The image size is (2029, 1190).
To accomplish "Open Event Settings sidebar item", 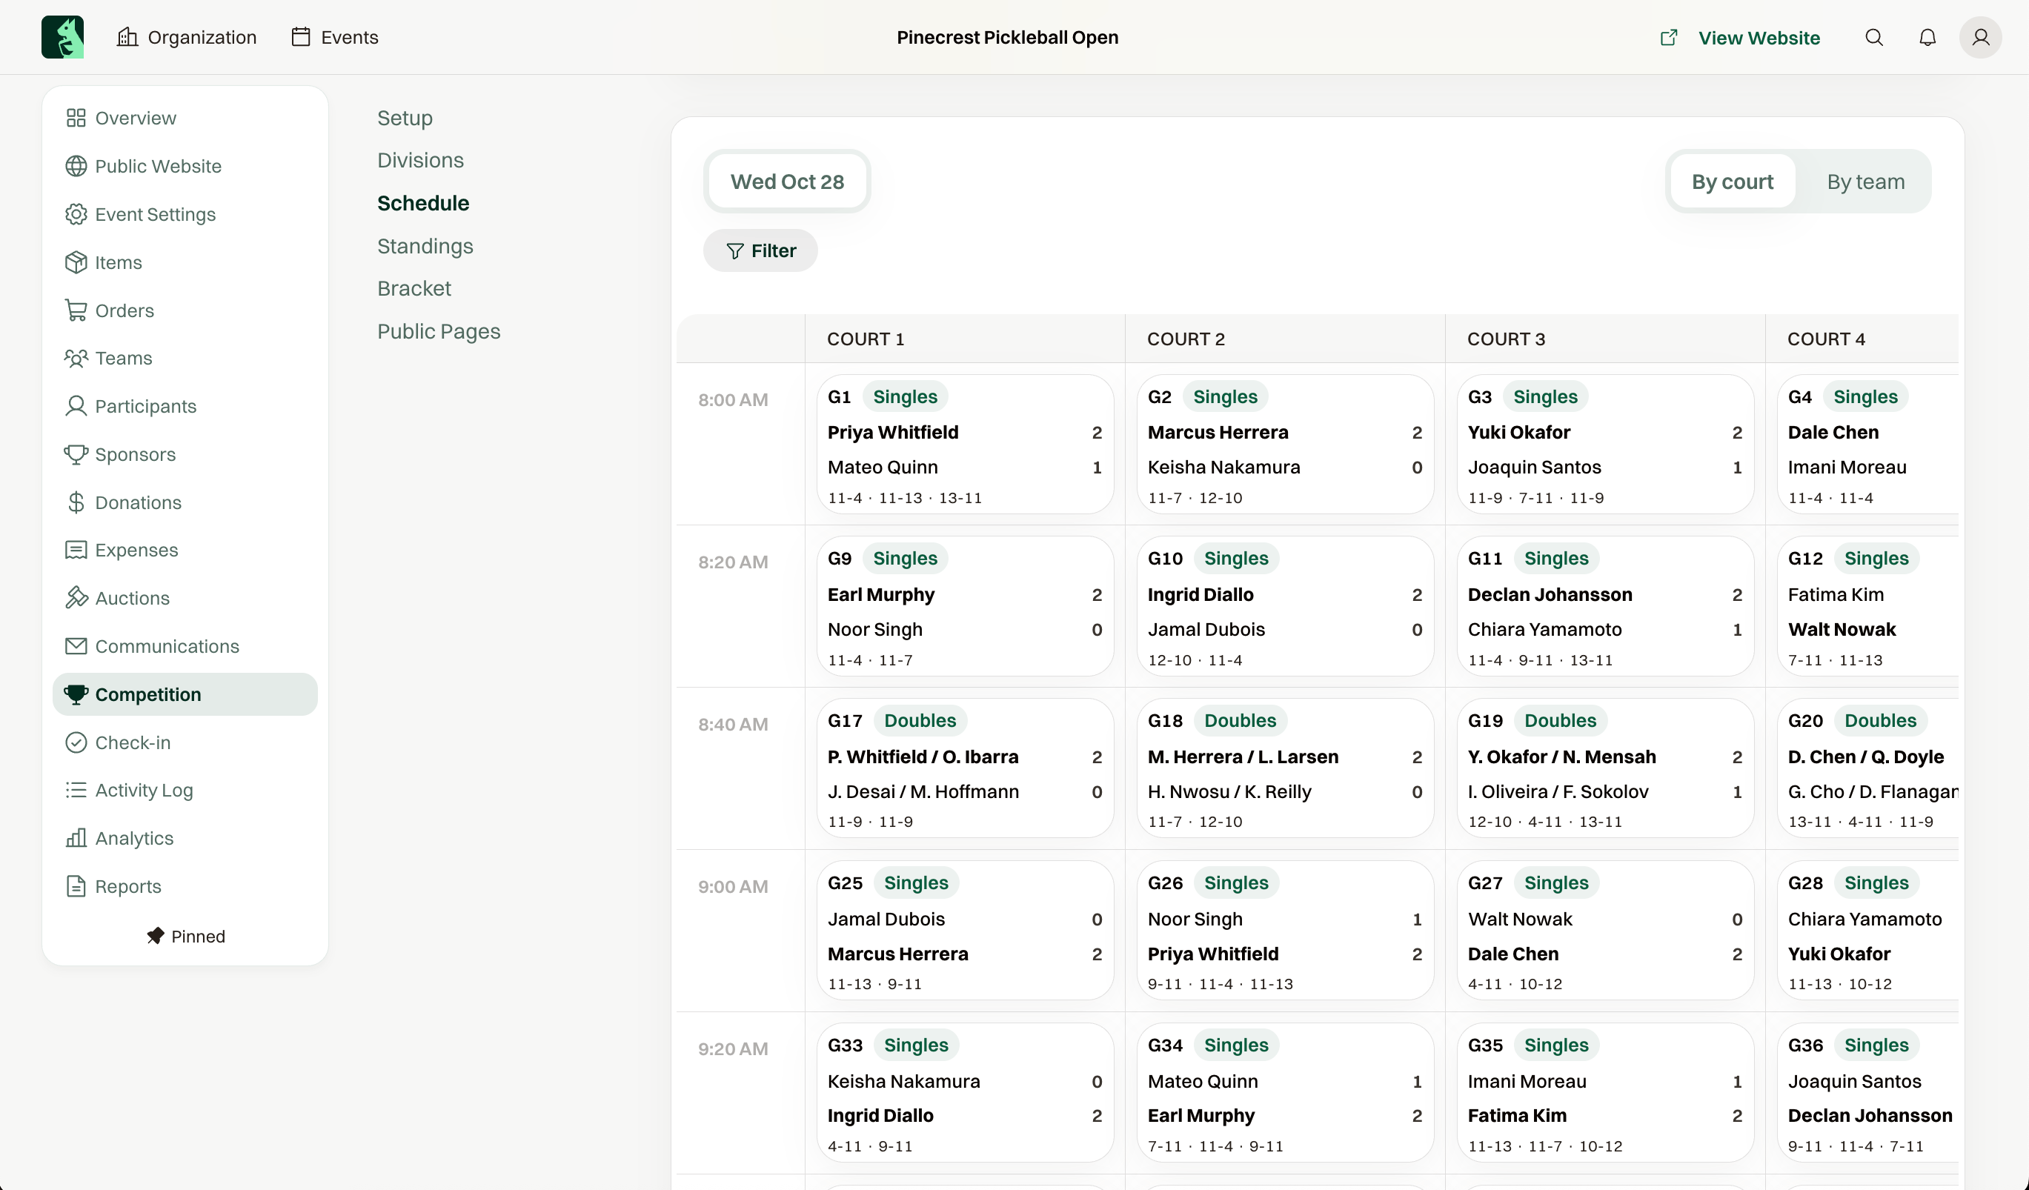I will pos(185,214).
